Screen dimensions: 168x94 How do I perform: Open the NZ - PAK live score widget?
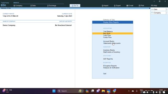[x=7, y=91]
